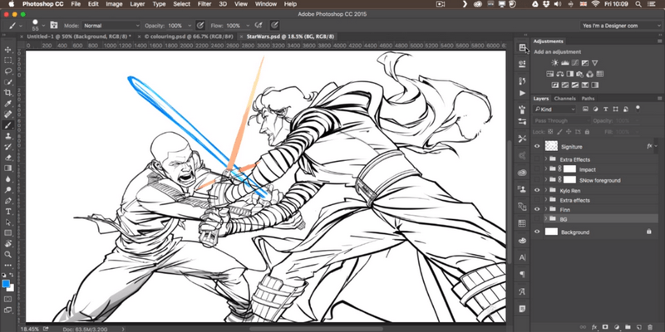Image resolution: width=665 pixels, height=332 pixels.
Task: Hide the Kylo Ren layer group
Action: (537, 190)
